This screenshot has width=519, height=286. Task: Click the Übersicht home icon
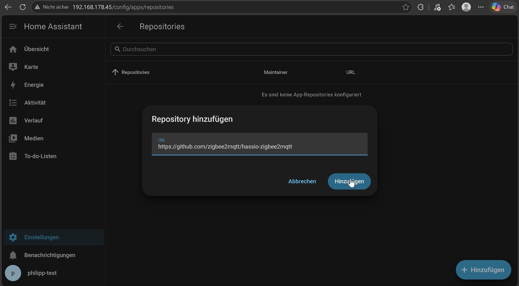pyautogui.click(x=13, y=49)
